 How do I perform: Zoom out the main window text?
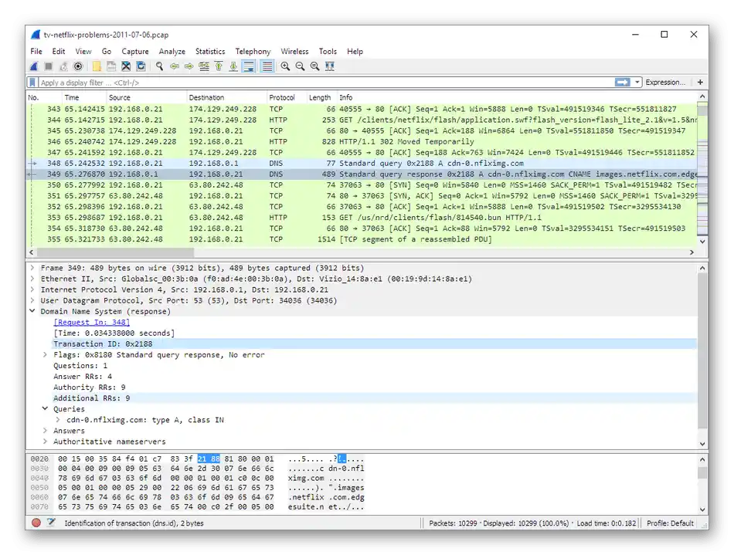pos(300,66)
